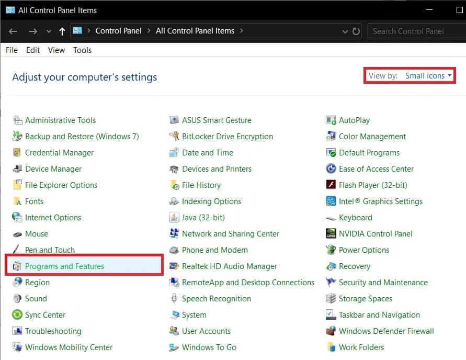Open the Tools menu
Screen dimensions: 466x360
[82, 50]
